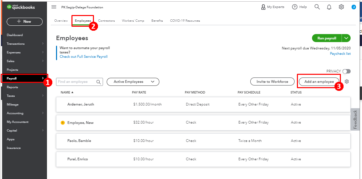Switch to the COVID-19 Resources tab

tap(185, 21)
